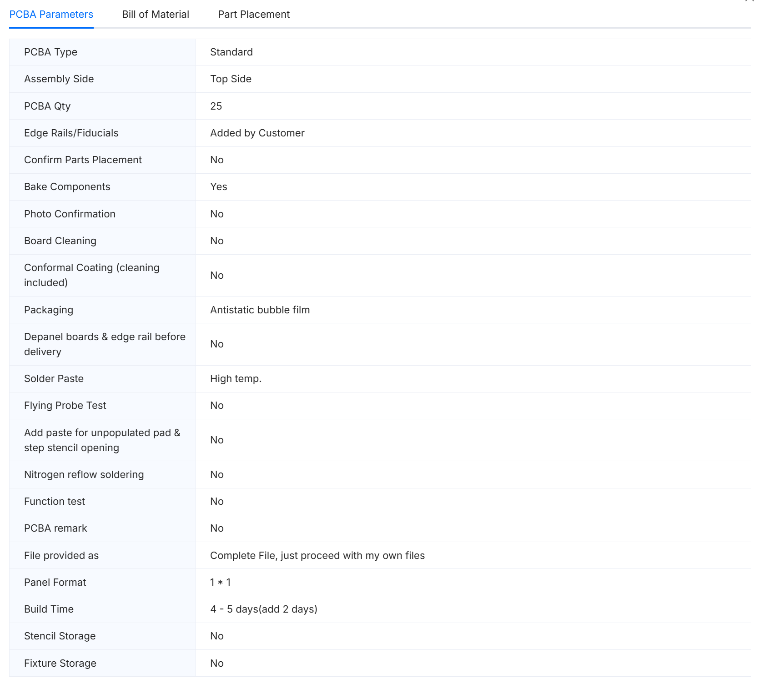The height and width of the screenshot is (689, 764).
Task: Click the Confirm Parts Placement label
Action: point(83,160)
